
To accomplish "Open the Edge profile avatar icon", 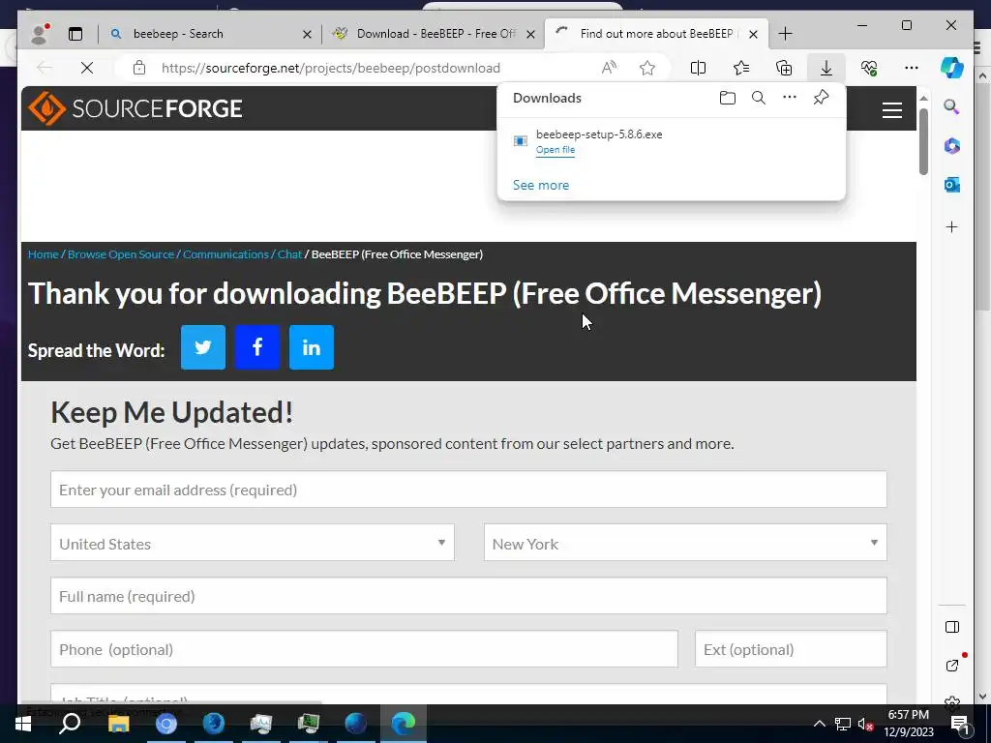I will [39, 34].
